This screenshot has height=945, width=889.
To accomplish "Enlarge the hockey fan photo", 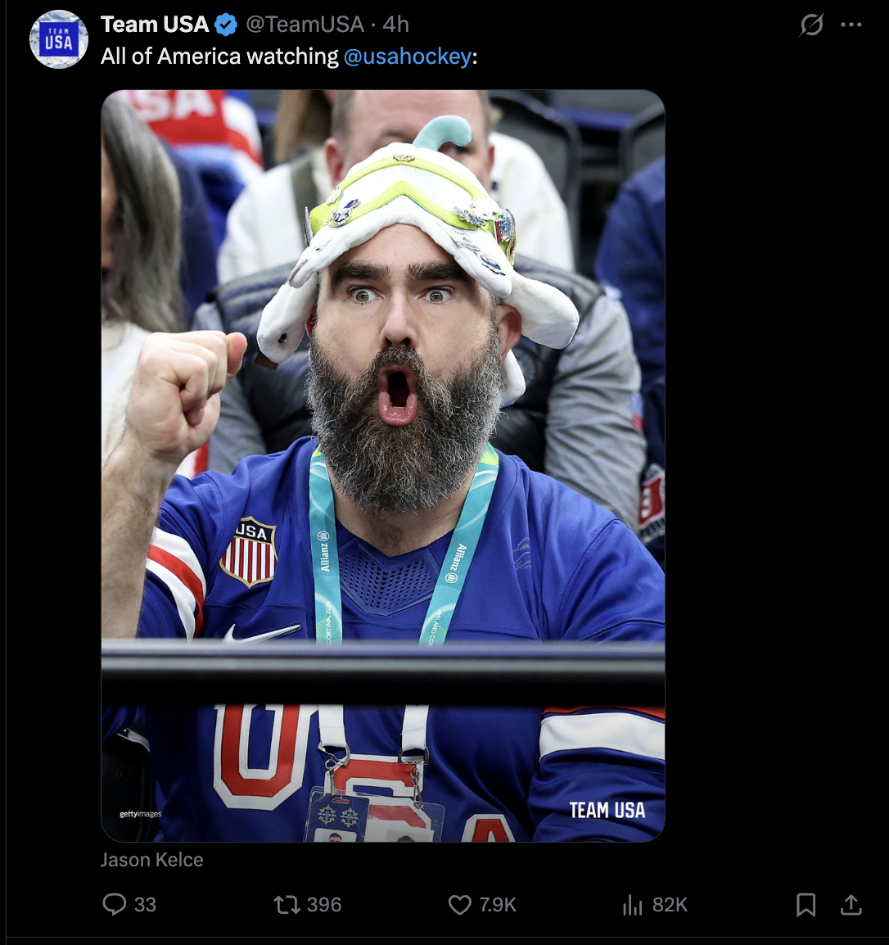I will pos(382,465).
